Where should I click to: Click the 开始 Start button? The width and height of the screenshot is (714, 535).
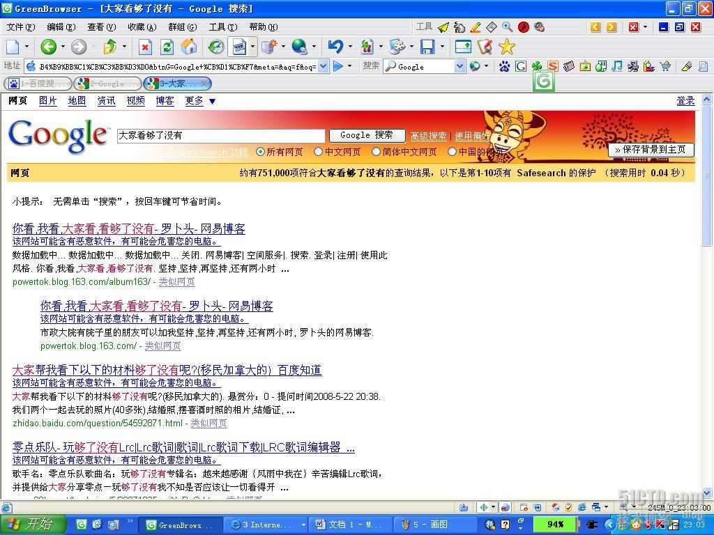point(32,524)
